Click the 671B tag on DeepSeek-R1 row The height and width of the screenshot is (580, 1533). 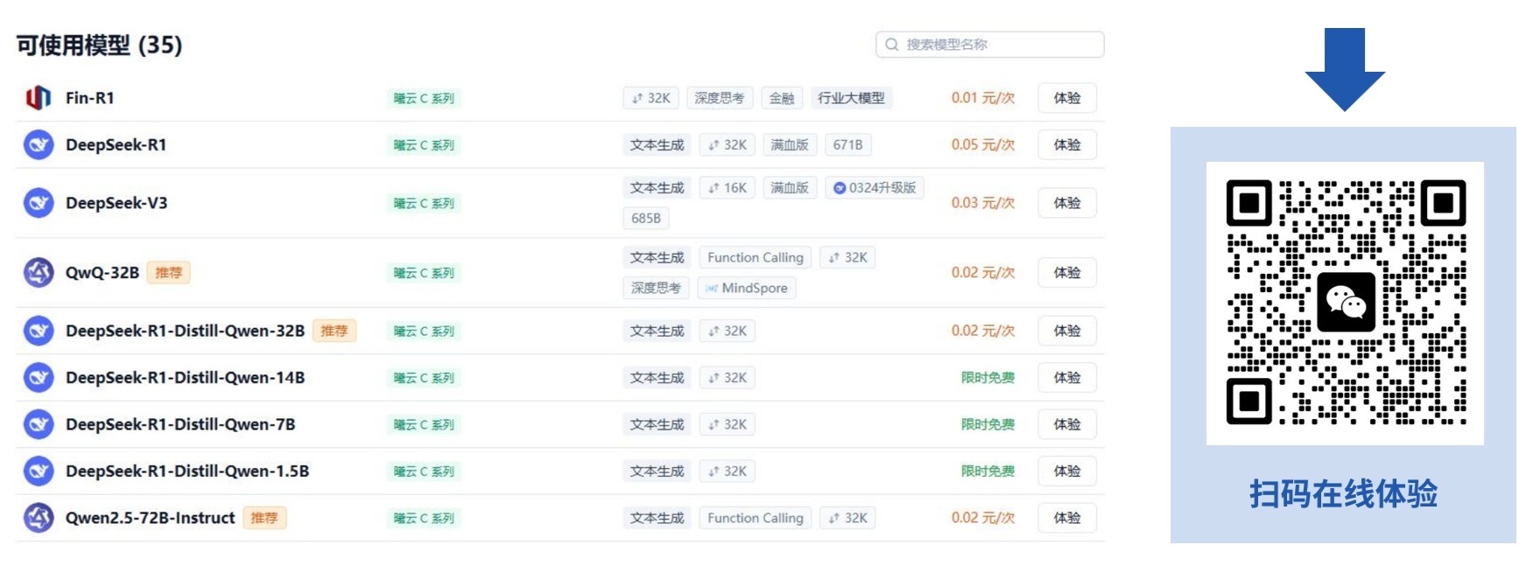pyautogui.click(x=848, y=144)
